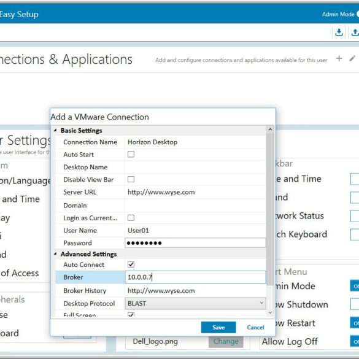Click Cancel in VMware Connection dialog

pyautogui.click(x=255, y=327)
